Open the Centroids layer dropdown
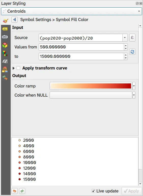Viewport: 143px width, 196px height. pos(71,11)
